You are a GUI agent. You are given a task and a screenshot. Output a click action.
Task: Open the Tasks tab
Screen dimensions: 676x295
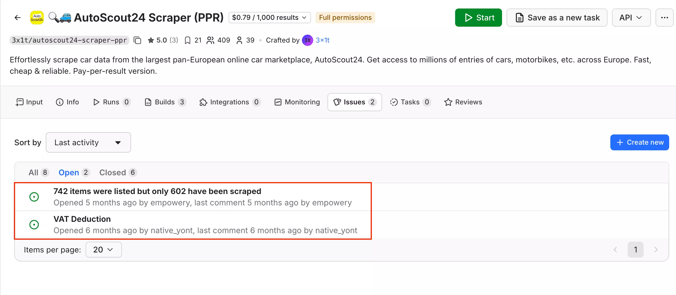pos(410,102)
